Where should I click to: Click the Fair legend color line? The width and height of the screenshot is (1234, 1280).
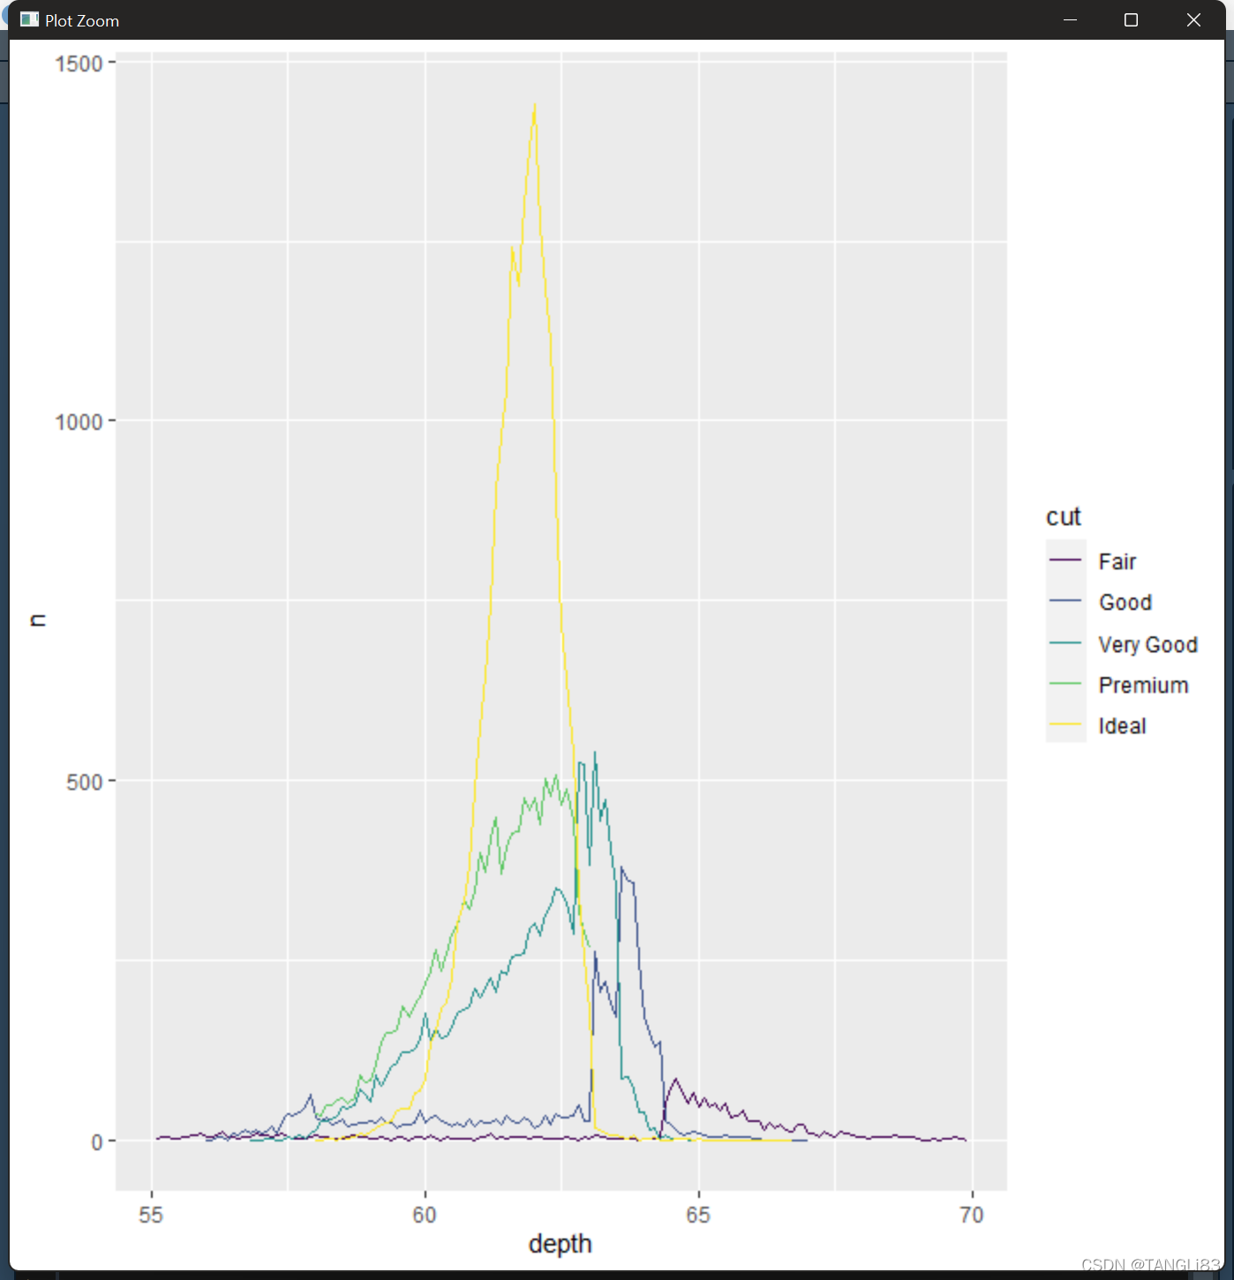[1065, 561]
